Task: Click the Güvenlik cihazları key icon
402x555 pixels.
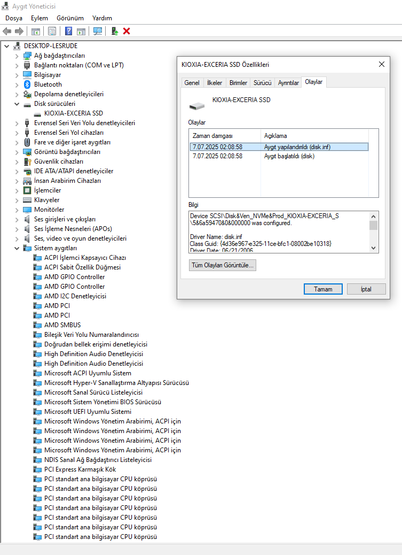Action: 27,161
